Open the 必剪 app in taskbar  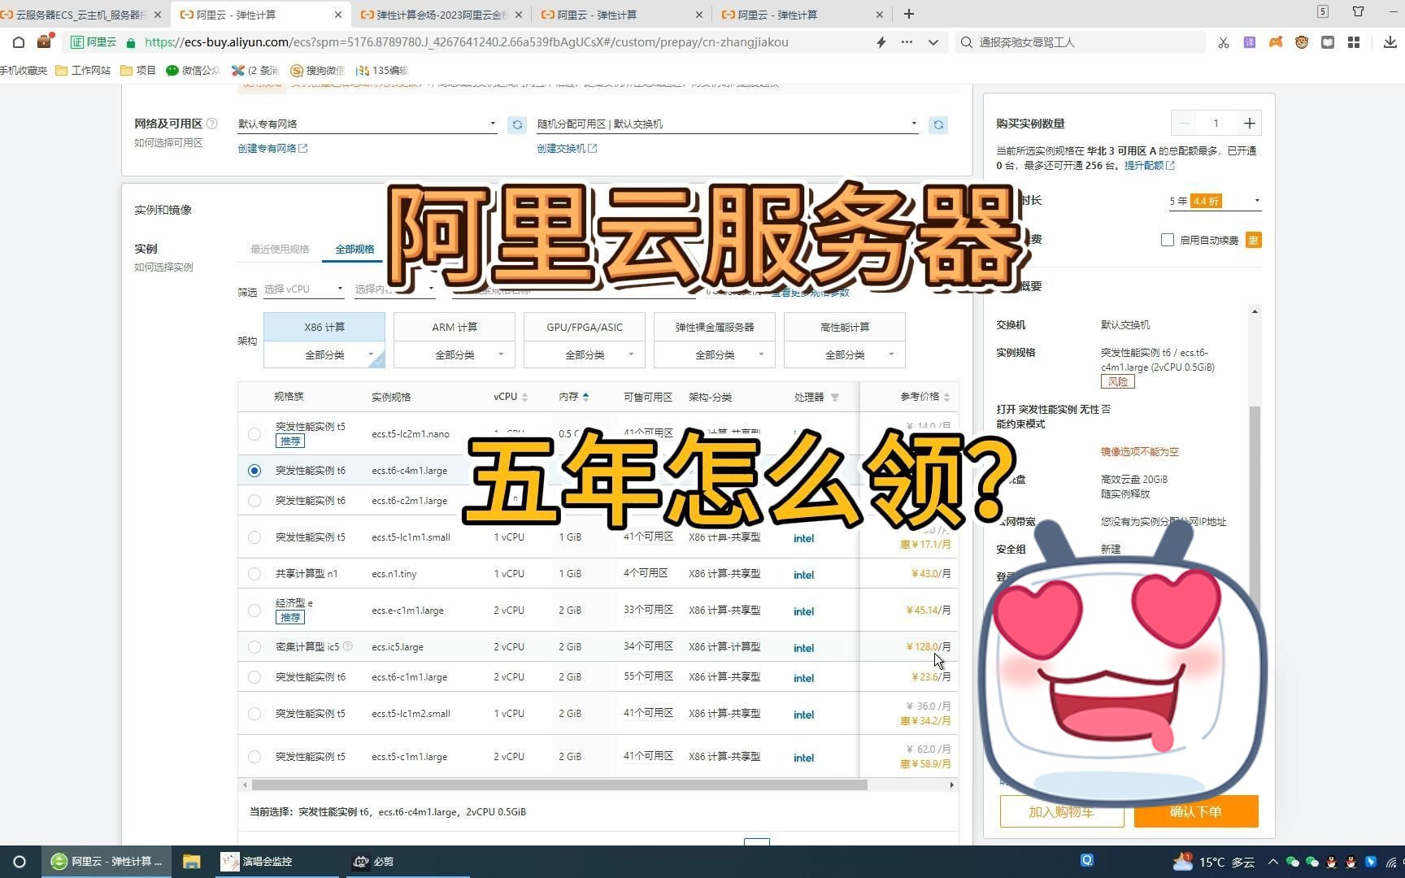[374, 862]
